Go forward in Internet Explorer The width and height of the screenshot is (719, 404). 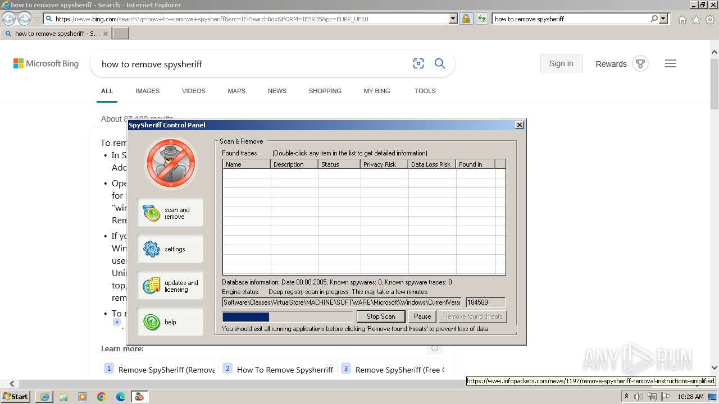click(24, 19)
